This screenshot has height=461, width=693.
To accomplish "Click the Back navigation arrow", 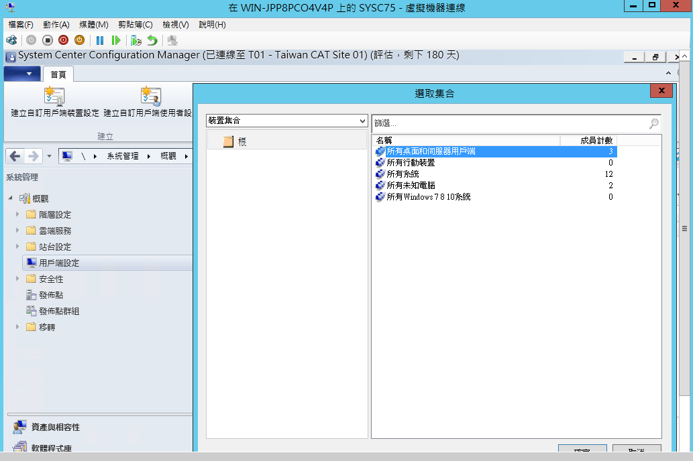I will (x=15, y=156).
